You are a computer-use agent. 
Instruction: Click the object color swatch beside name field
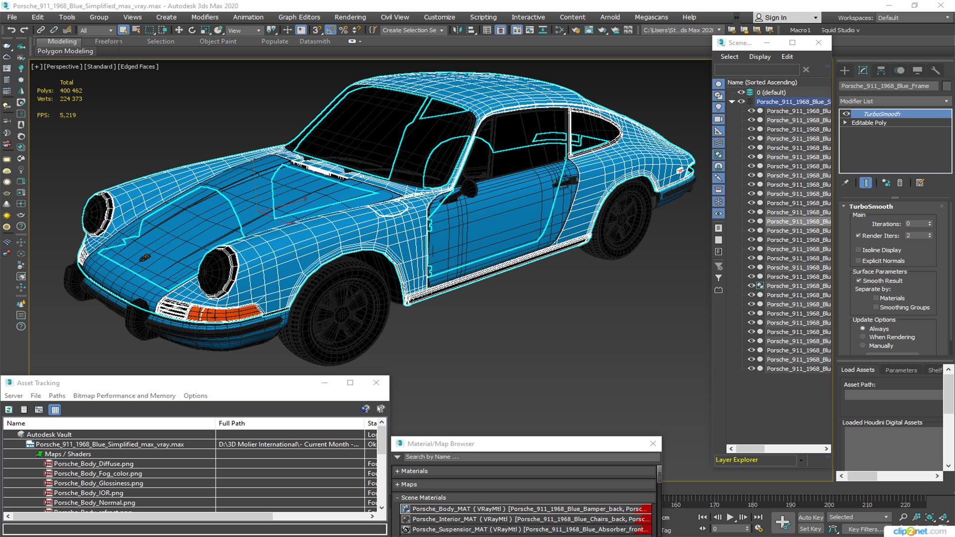pos(947,86)
